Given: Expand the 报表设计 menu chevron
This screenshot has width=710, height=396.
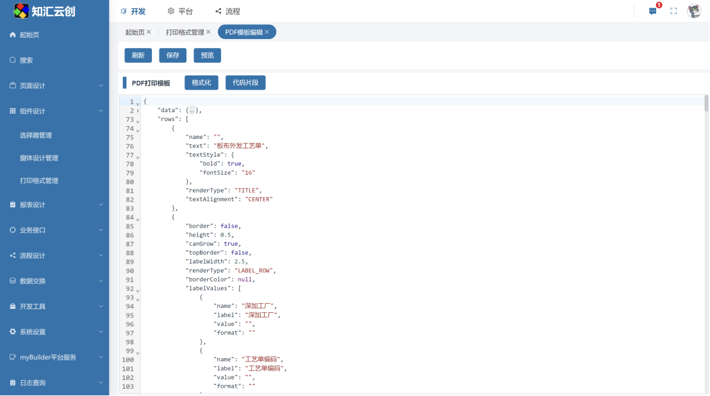Looking at the screenshot, I should click(x=101, y=204).
